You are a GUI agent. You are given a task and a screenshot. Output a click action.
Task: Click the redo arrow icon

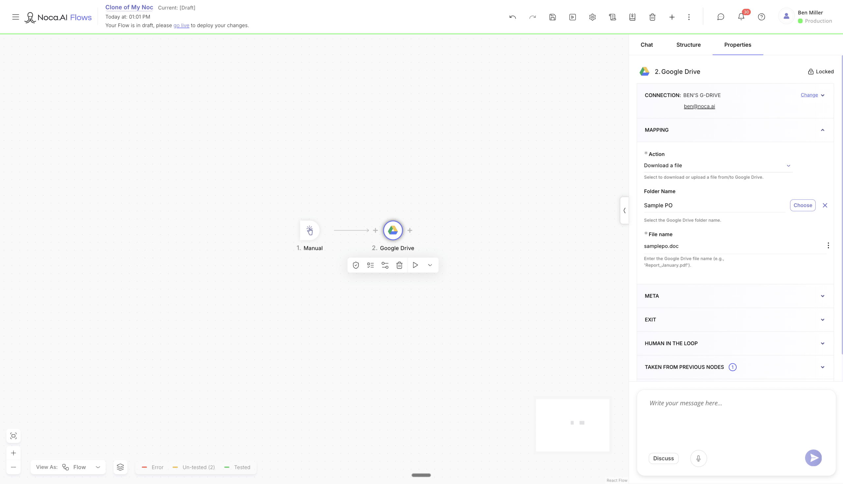532,17
